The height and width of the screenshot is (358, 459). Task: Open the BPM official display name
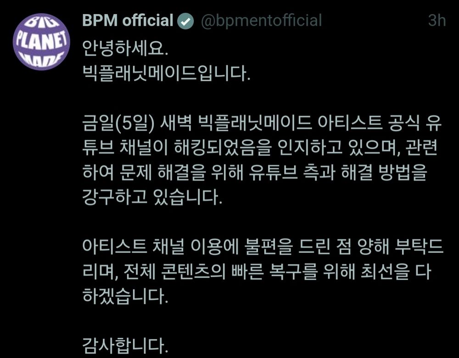(128, 21)
